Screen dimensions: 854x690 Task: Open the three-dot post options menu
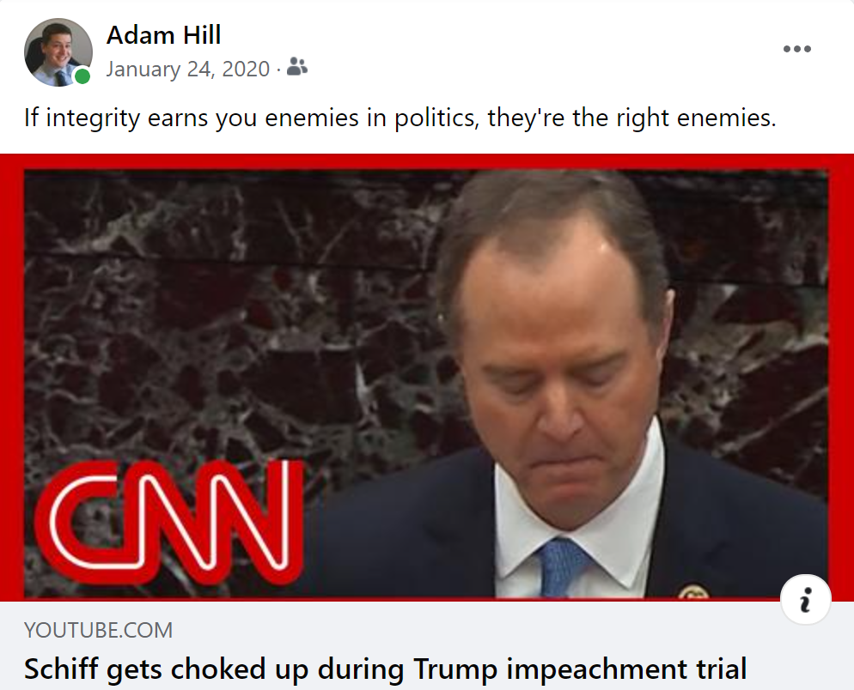[796, 49]
